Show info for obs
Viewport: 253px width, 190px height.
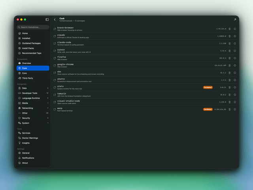[x=235, y=73]
